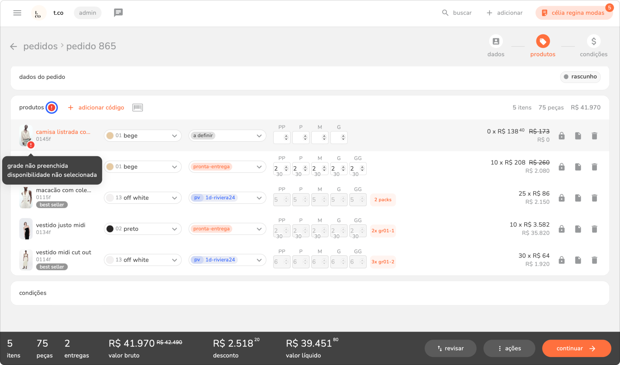The height and width of the screenshot is (365, 620).
Task: Delete the camisa listrada product row
Action: pos(594,136)
